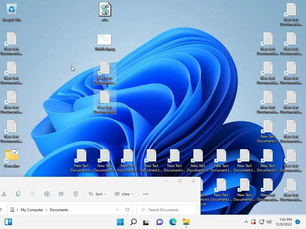The image size is (306, 229).
Task: Launch Microsoft Edge from taskbar
Action: 173,222
